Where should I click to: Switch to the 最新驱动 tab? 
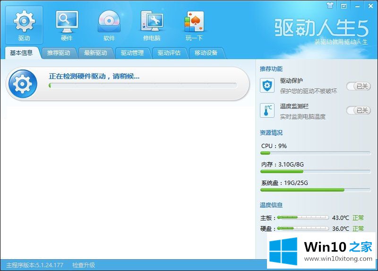click(95, 53)
